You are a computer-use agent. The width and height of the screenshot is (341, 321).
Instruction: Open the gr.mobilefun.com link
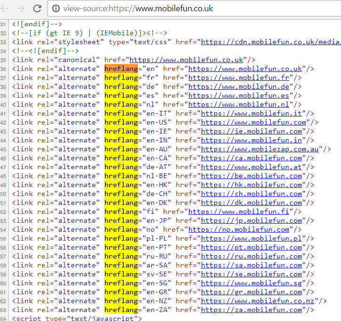(x=252, y=292)
